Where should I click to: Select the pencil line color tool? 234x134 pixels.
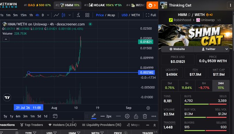coord(94,116)
